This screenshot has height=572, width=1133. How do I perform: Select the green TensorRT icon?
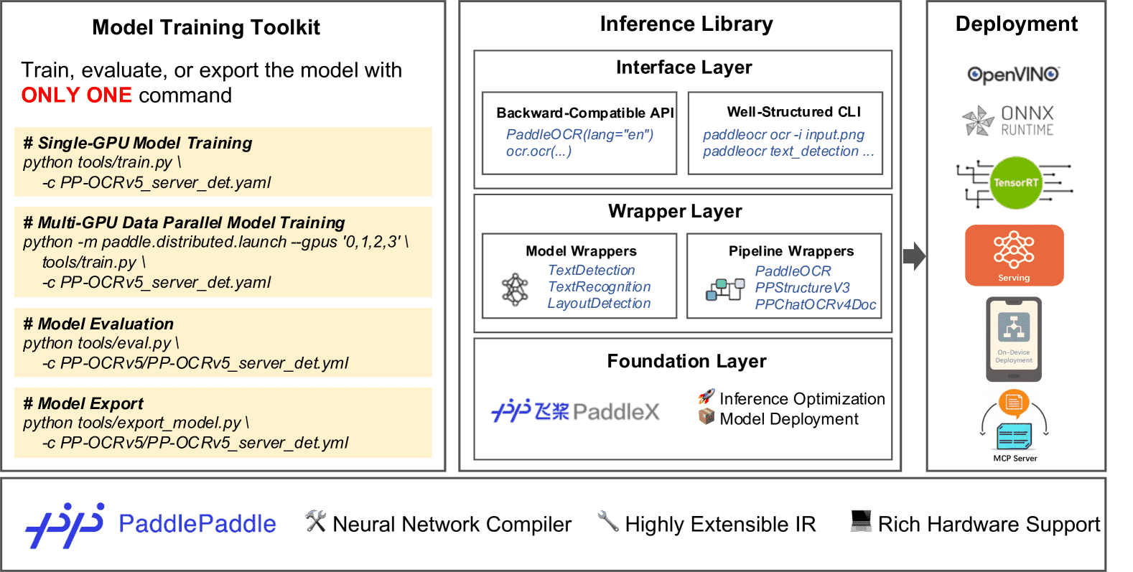pos(1015,182)
